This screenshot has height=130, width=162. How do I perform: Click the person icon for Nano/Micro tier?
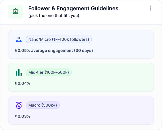[x=19, y=40]
